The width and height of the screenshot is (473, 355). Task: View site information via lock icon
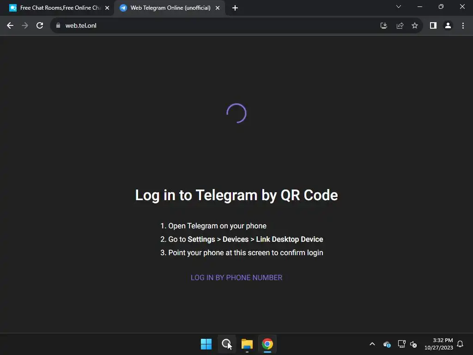(58, 26)
